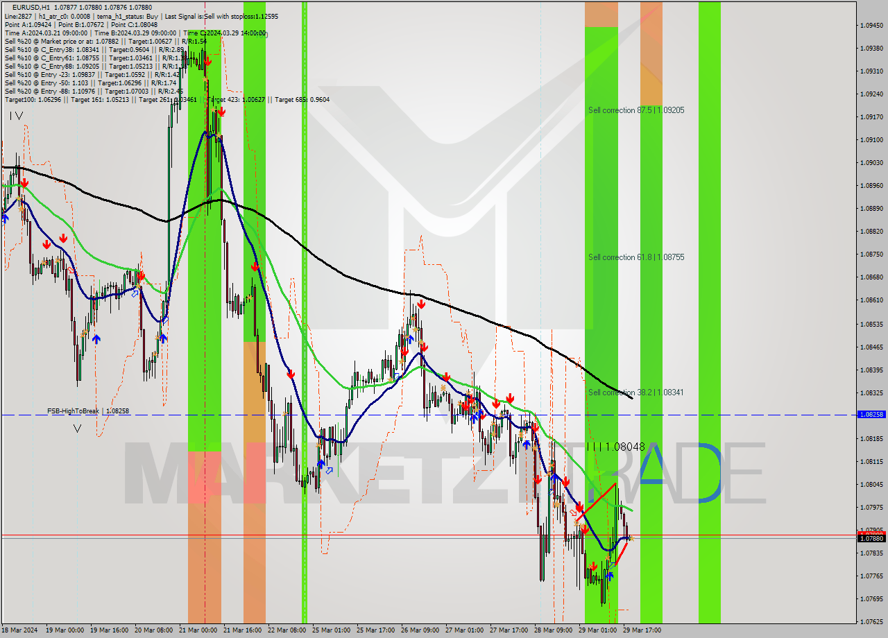Click the '26 Mar 09:00' time axis label
The image size is (888, 638).
(420, 630)
